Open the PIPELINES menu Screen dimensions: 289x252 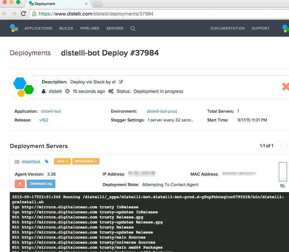click(90, 28)
